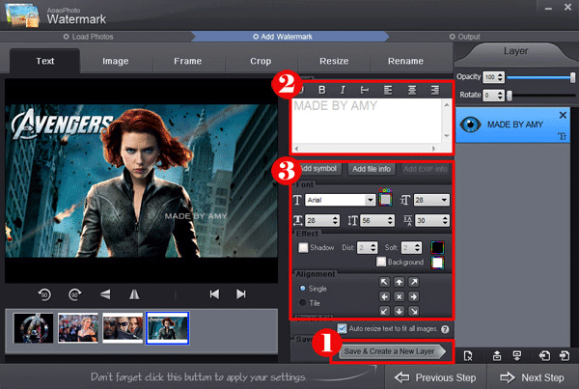Align watermark to bottom-left corner
This screenshot has height=389, width=579.
pos(384,311)
